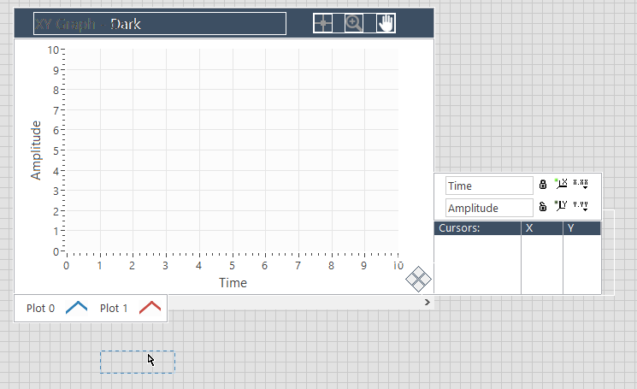Open Plot 0 blue line style

pyautogui.click(x=76, y=308)
